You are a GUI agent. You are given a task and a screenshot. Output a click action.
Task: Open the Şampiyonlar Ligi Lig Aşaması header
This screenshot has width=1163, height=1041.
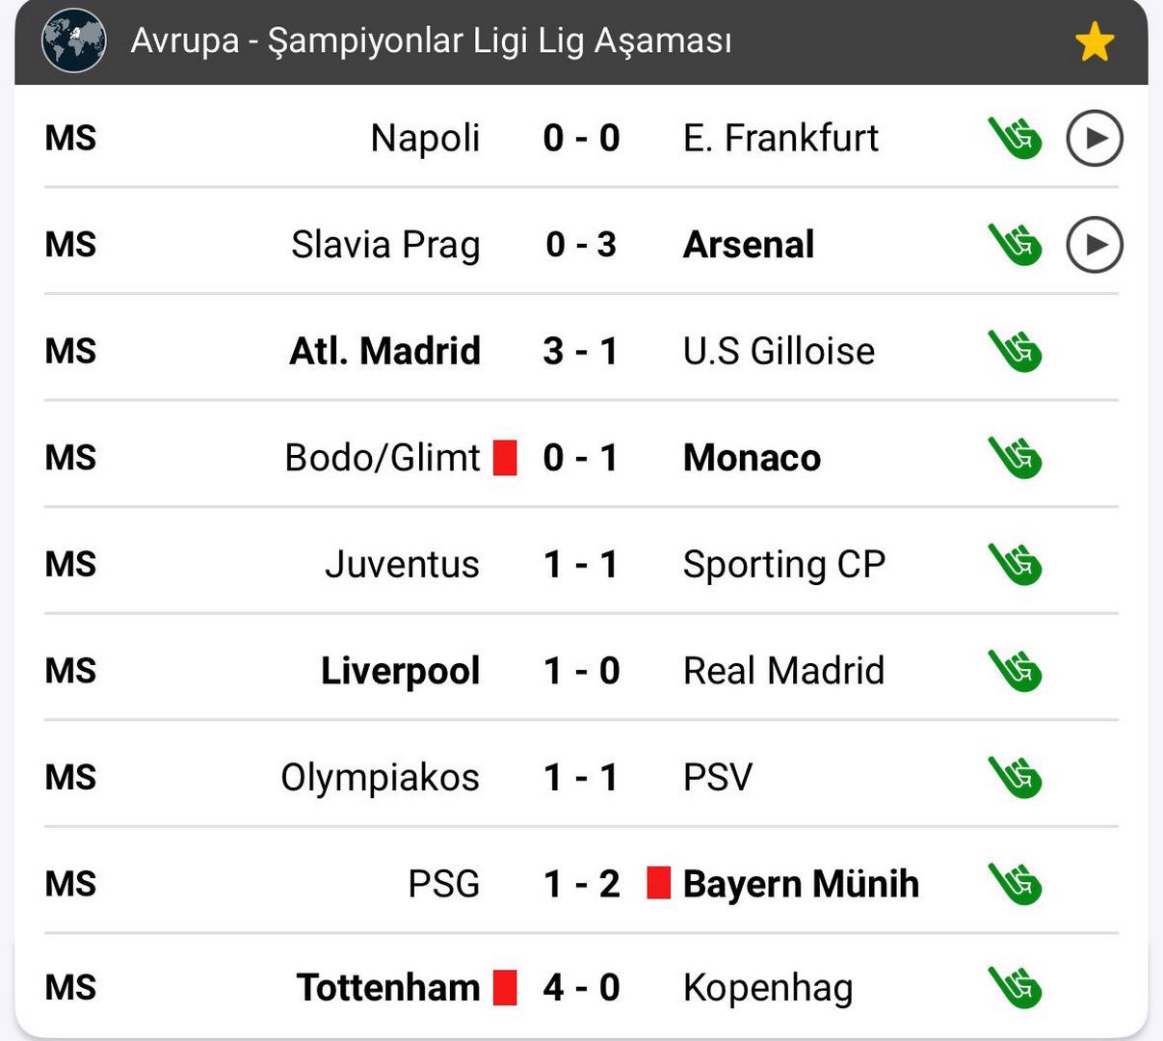tap(431, 41)
